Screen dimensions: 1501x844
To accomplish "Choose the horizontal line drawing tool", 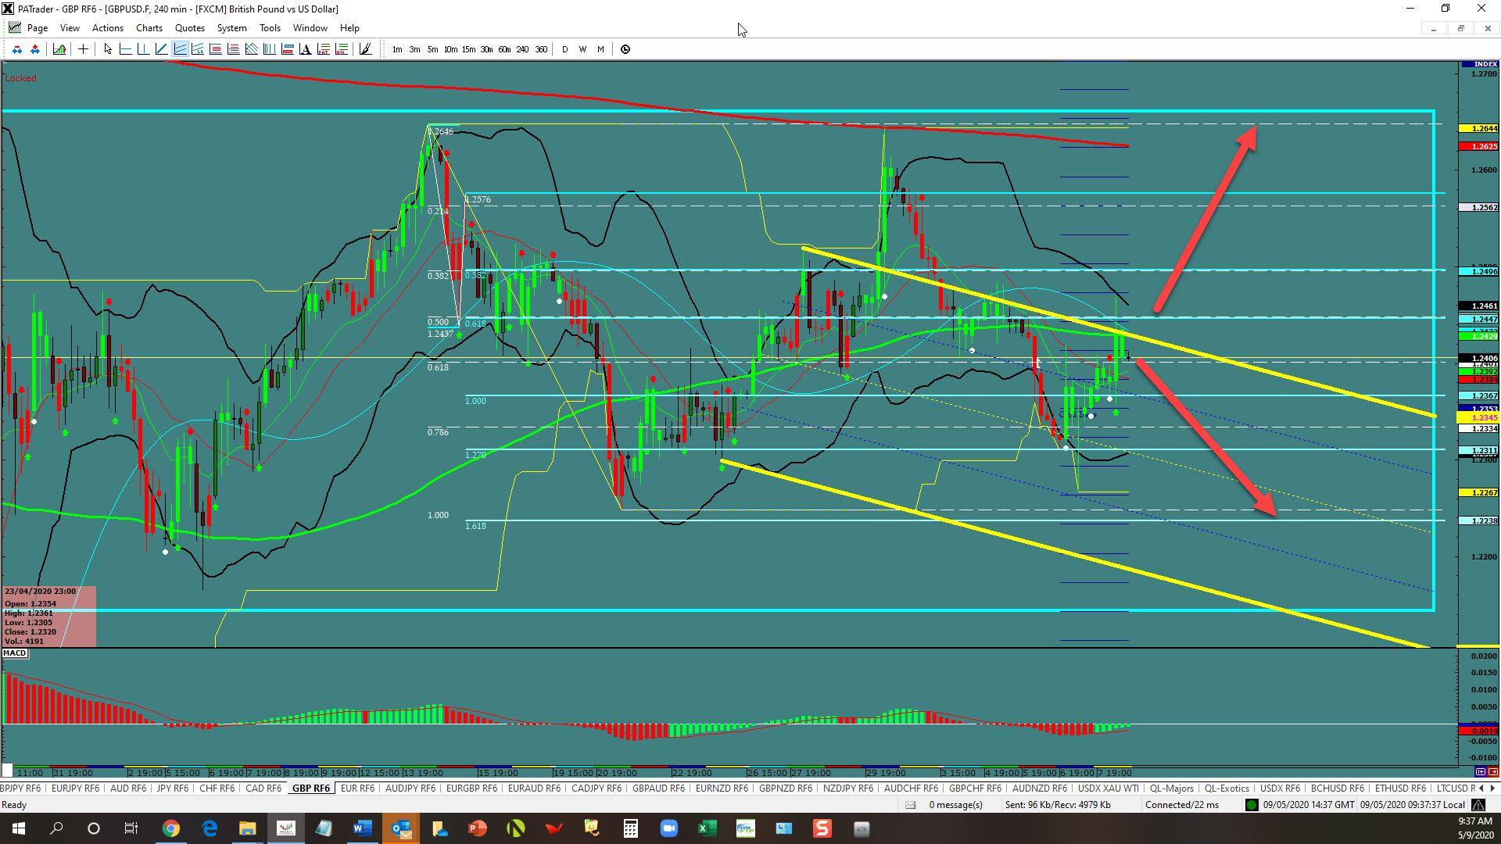I will (x=125, y=49).
